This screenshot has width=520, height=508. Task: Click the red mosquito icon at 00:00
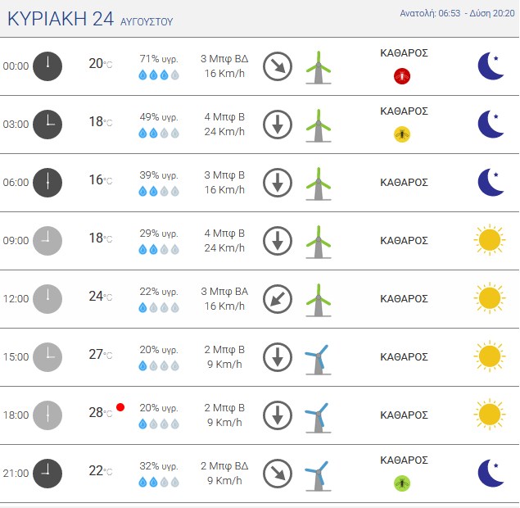tap(401, 76)
